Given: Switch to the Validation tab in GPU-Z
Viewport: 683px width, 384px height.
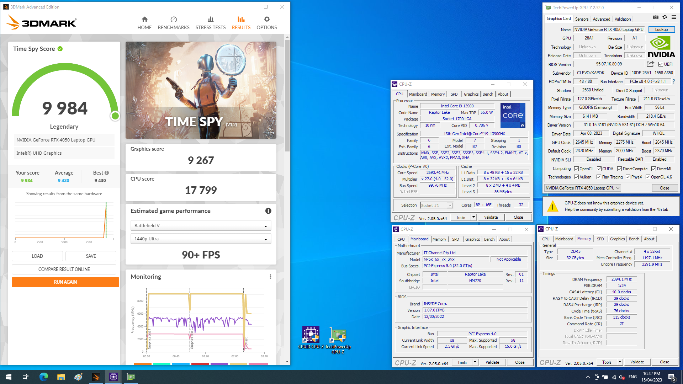Looking at the screenshot, I should (623, 19).
